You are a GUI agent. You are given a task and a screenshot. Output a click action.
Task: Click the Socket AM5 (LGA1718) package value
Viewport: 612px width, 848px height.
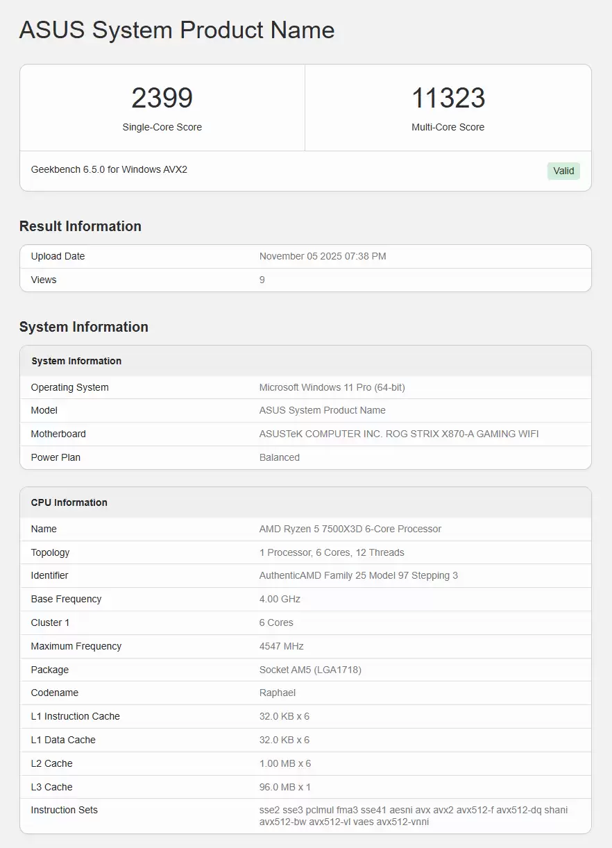310,670
